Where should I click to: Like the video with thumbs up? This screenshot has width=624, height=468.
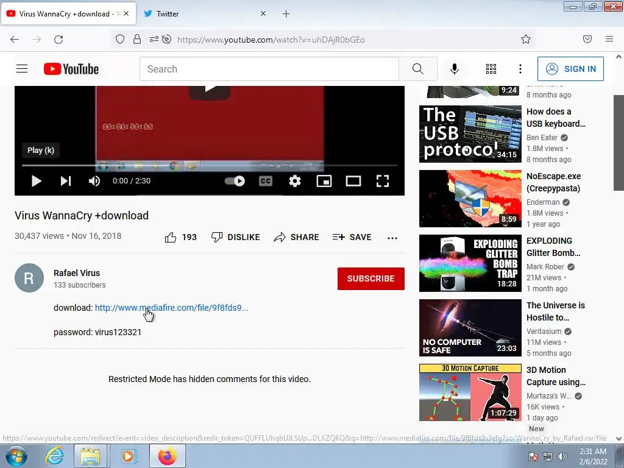[x=180, y=237]
